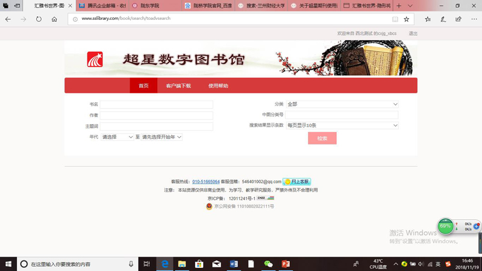482x271 pixels.
Task: Share this web page
Action: pyautogui.click(x=459, y=19)
